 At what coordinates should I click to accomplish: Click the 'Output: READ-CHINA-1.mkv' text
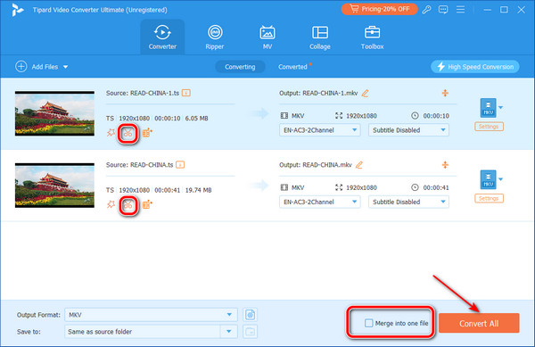[318, 93]
